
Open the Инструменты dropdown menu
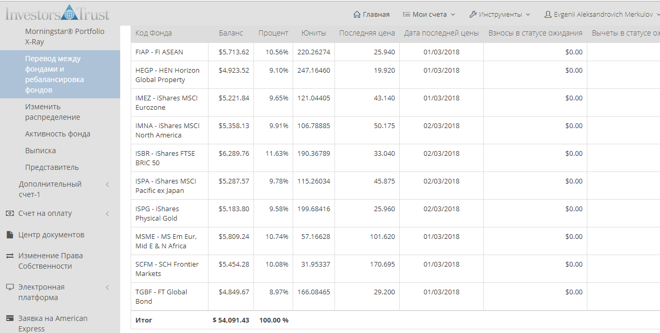point(500,15)
